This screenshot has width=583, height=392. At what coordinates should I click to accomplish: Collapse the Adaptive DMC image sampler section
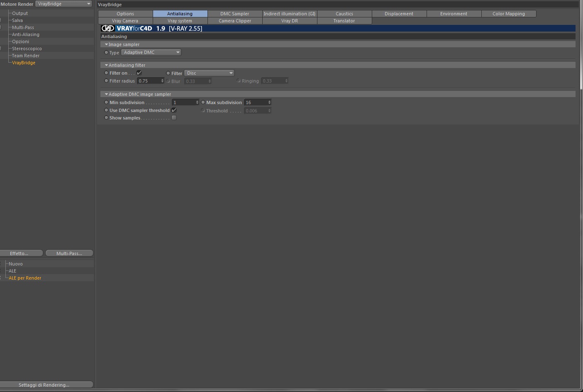point(106,94)
